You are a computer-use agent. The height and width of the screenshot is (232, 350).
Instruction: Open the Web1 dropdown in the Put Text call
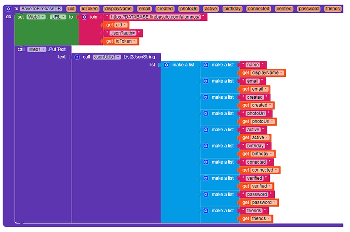[37, 49]
